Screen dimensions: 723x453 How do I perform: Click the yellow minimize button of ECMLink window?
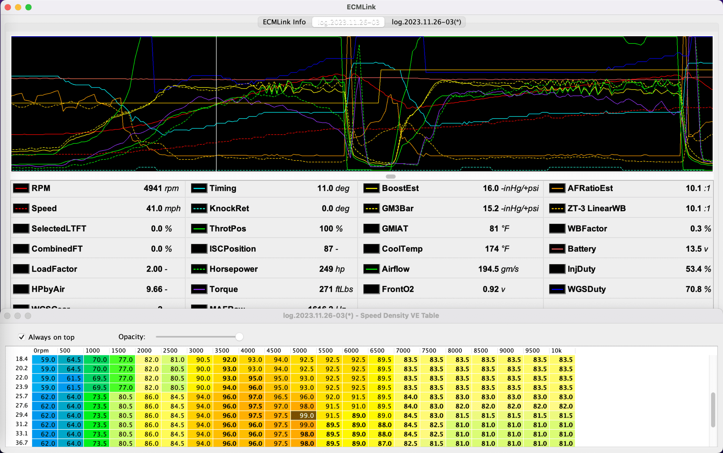pyautogui.click(x=18, y=7)
